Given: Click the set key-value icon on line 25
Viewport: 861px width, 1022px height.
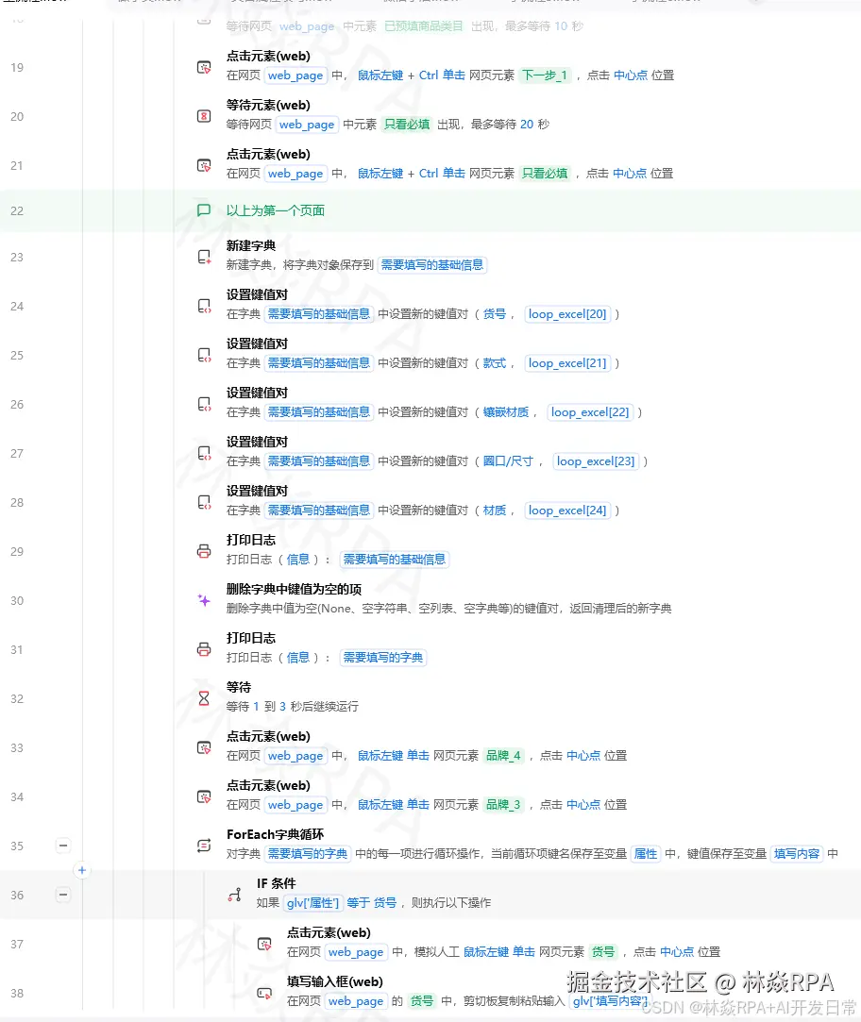Looking at the screenshot, I should coord(204,355).
